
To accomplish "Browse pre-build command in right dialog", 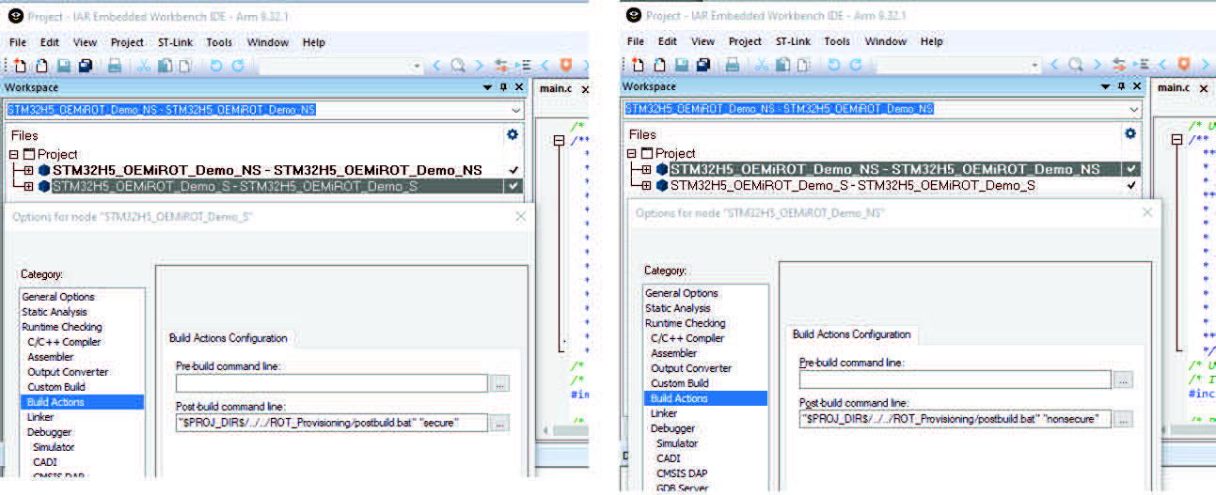I will 1123,379.
